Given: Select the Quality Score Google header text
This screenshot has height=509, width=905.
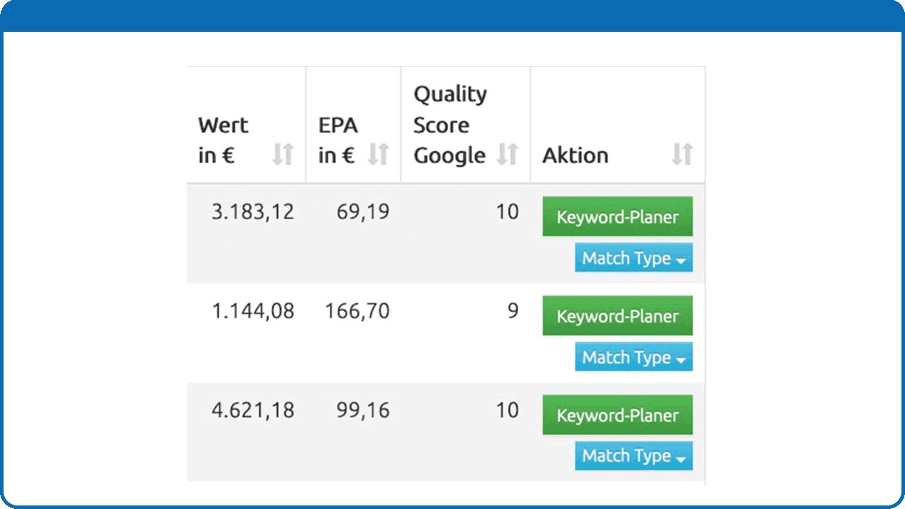Looking at the screenshot, I should pyautogui.click(x=450, y=124).
